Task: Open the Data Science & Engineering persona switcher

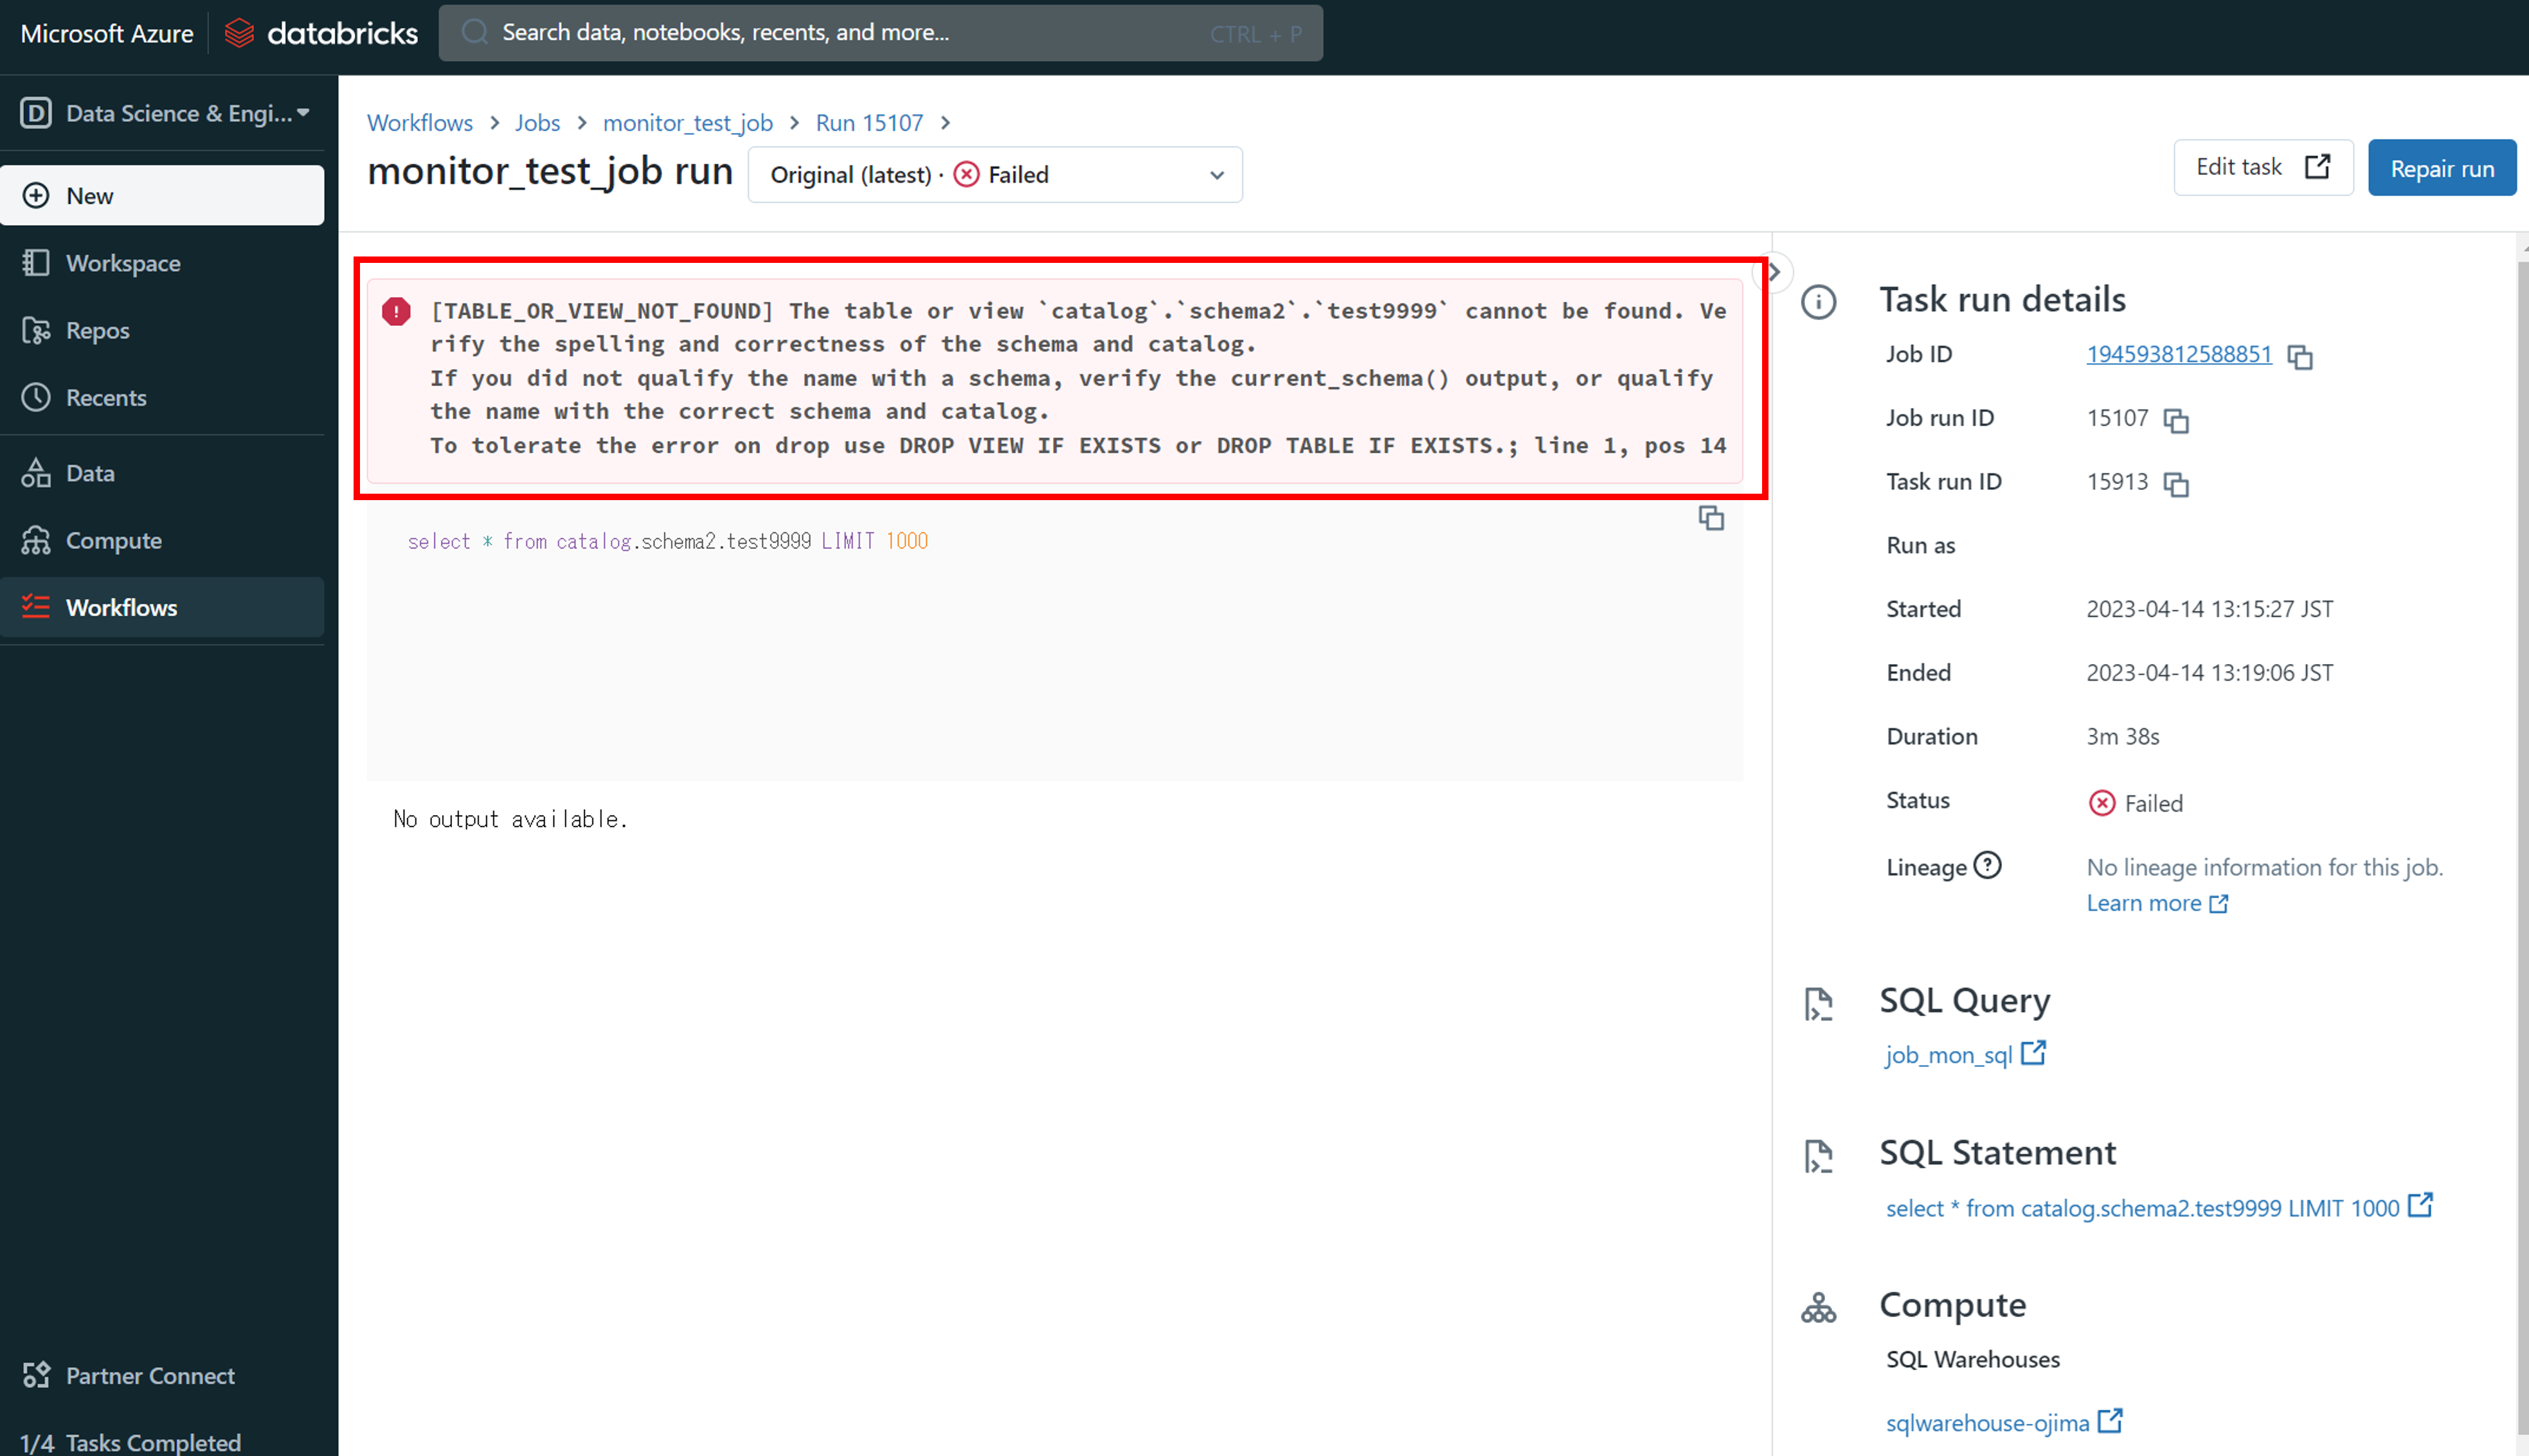Action: pyautogui.click(x=165, y=113)
